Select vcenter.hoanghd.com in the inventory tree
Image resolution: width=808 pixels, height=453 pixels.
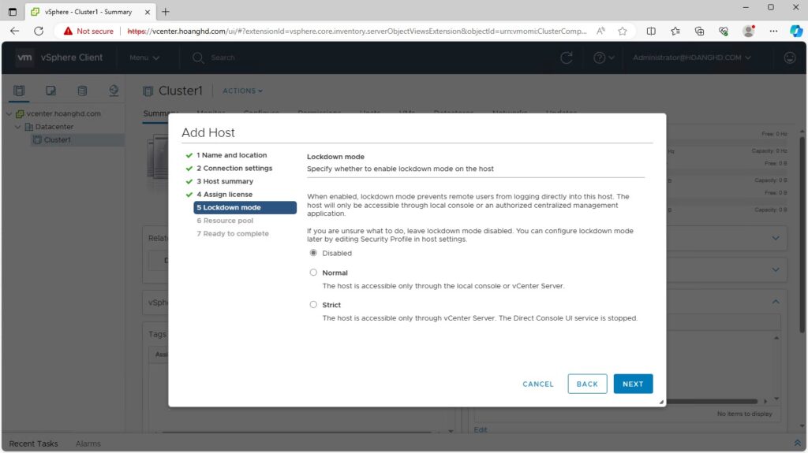pos(63,113)
